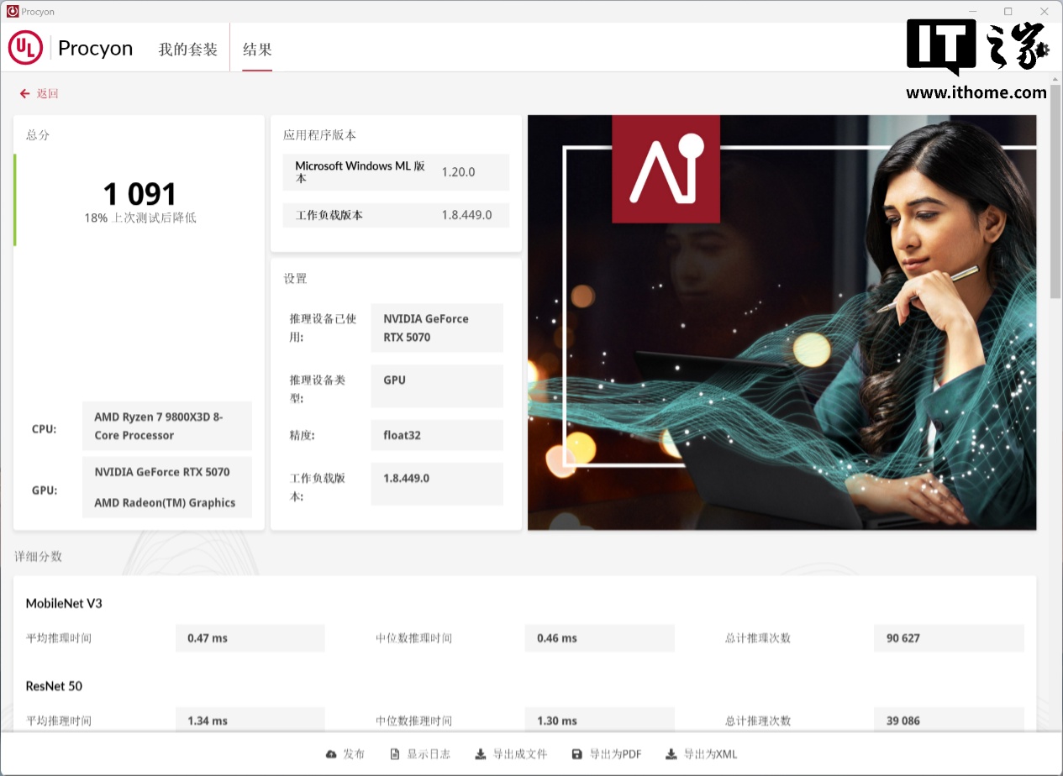Click the cloud upload icon for 发布

coord(331,754)
